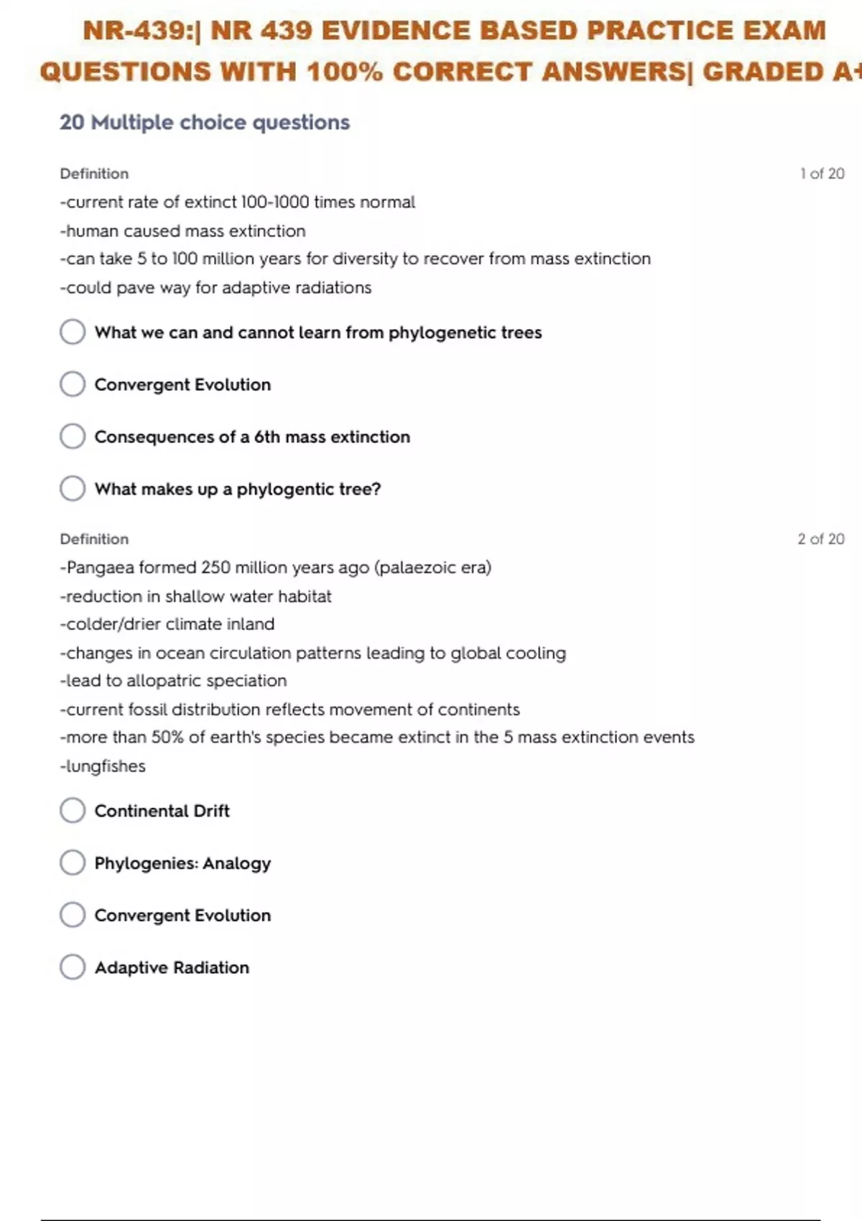
Task: Choose Convergent Evolution for question 1
Action: pyautogui.click(x=73, y=384)
